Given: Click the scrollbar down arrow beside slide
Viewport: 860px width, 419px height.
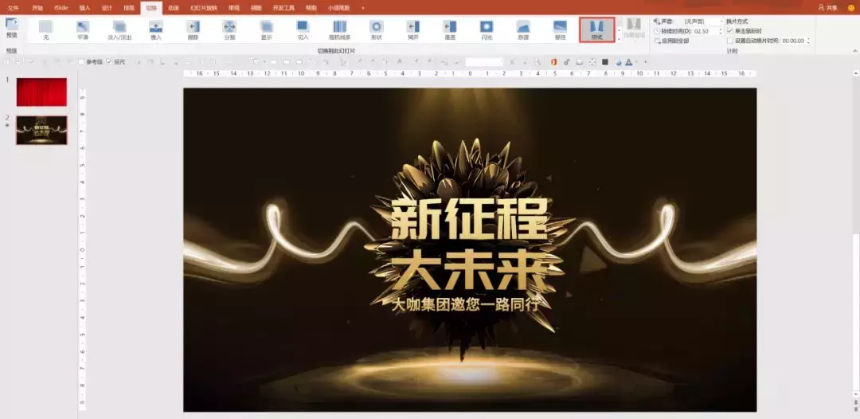Looking at the screenshot, I should tap(855, 394).
